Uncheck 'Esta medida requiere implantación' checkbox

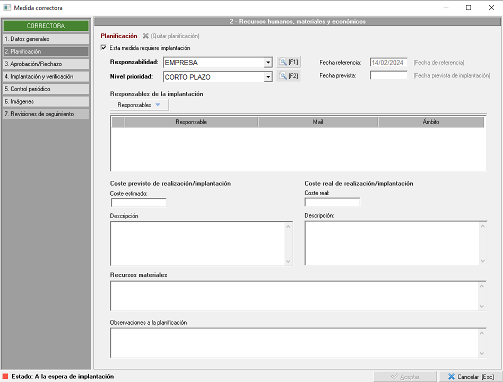(x=103, y=48)
